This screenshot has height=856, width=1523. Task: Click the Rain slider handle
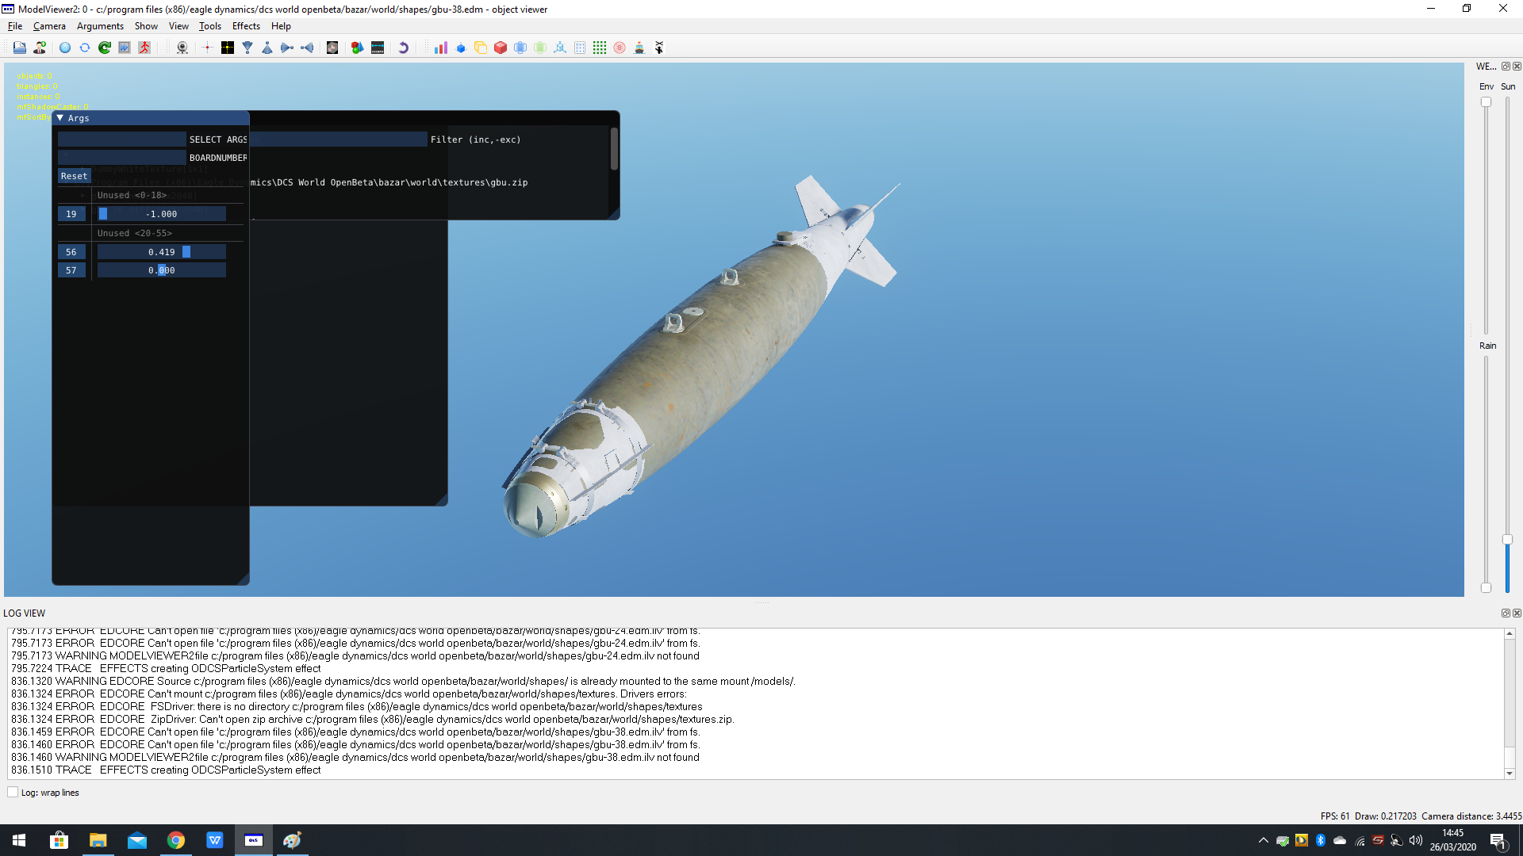(1486, 587)
